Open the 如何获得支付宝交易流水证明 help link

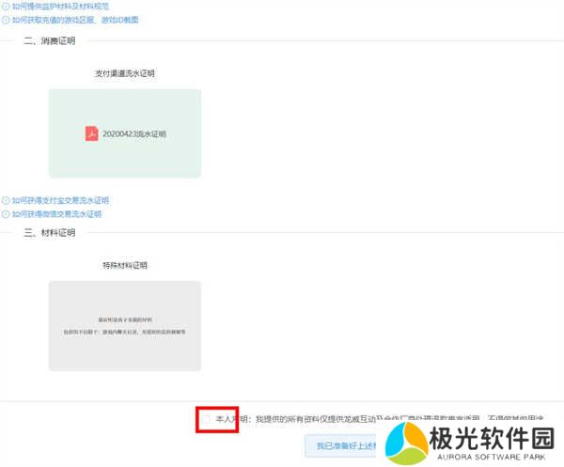click(60, 200)
